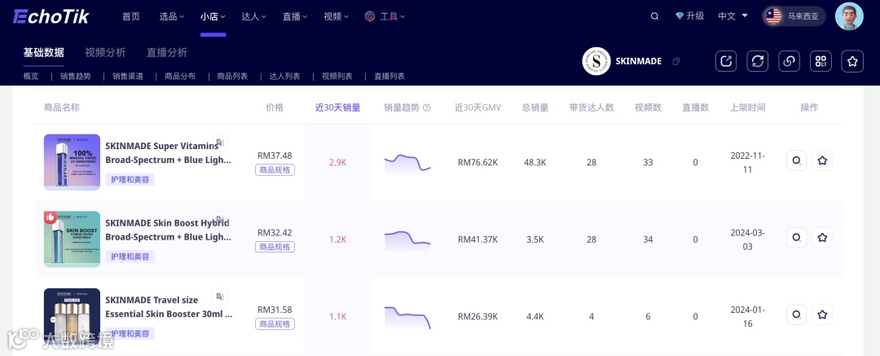This screenshot has width=880, height=356.
Task: Jump to 销售渠道 section
Action: point(127,77)
